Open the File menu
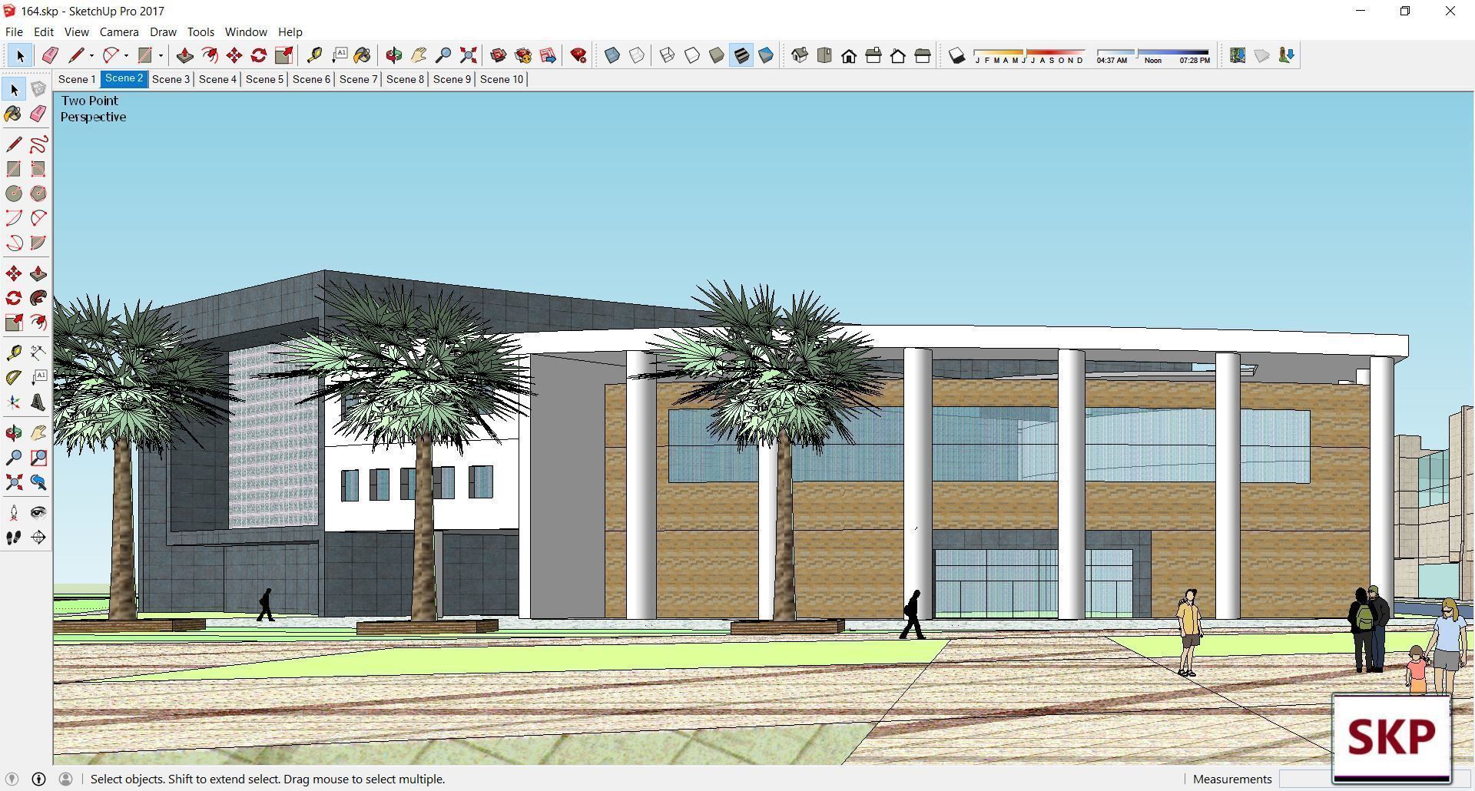This screenshot has width=1475, height=791. 14,32
